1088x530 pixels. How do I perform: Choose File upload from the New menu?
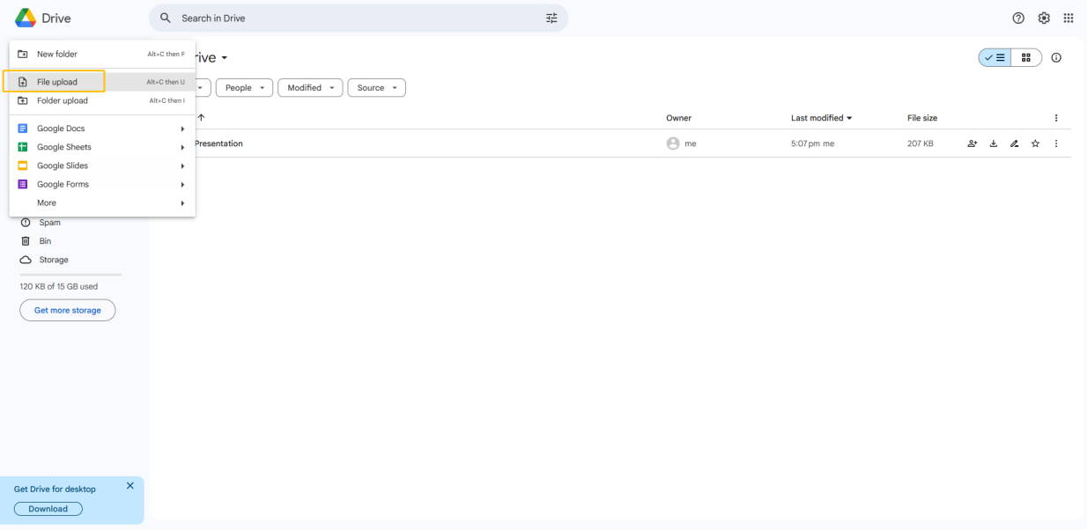click(x=57, y=80)
